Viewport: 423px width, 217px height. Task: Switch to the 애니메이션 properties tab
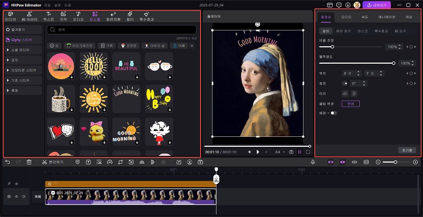pos(387,17)
